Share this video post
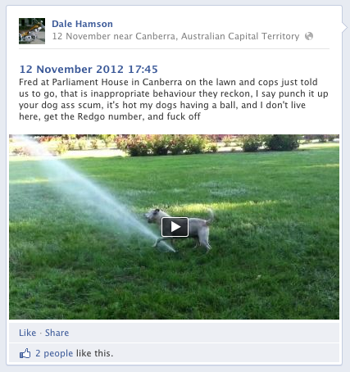 [x=57, y=333]
